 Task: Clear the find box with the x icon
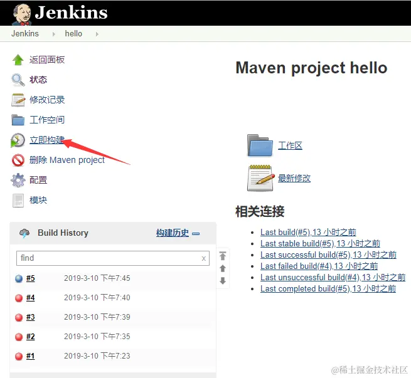click(x=204, y=259)
